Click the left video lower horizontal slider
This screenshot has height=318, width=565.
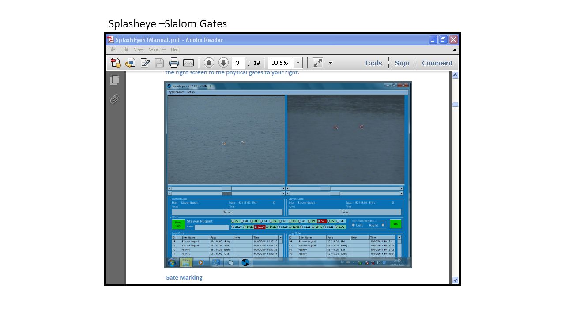pos(226,193)
